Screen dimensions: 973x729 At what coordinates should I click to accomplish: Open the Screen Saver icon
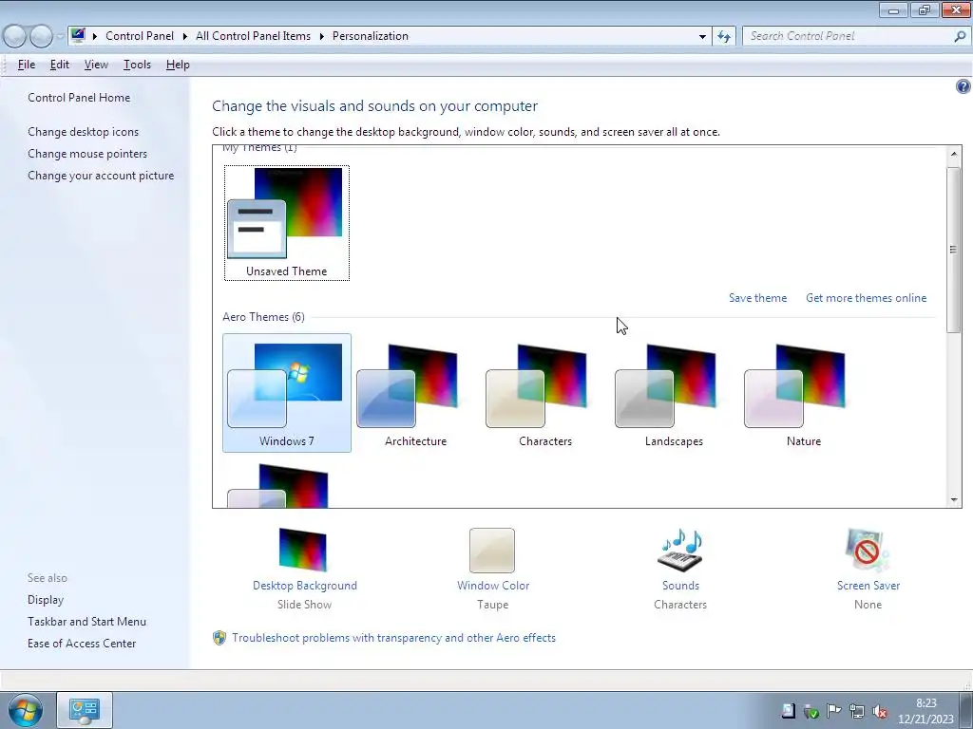click(x=868, y=550)
